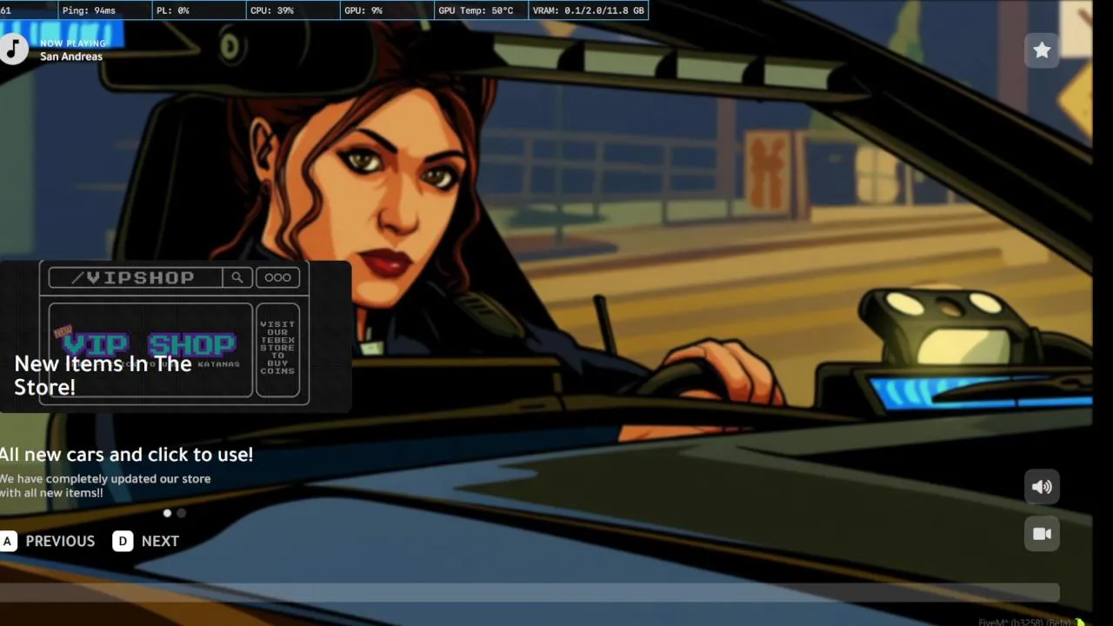1113x626 pixels.
Task: Click the star favorite icon
Action: coord(1042,50)
